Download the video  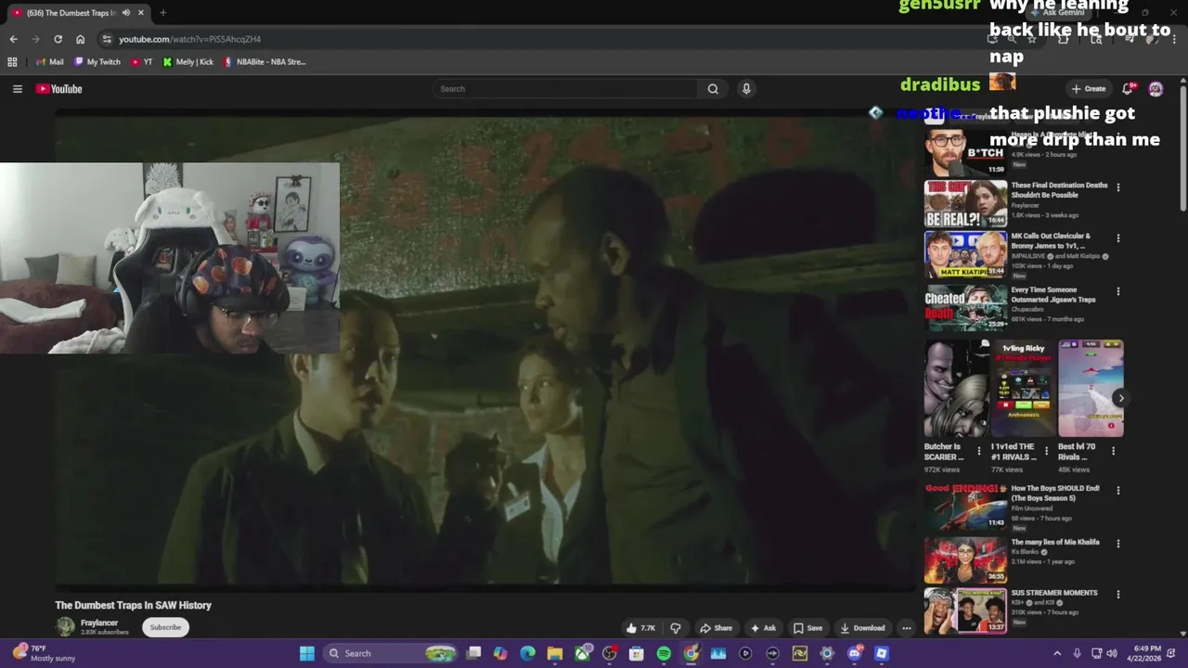[x=863, y=628]
